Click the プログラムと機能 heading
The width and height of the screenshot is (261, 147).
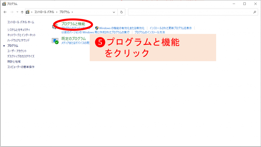73,24
